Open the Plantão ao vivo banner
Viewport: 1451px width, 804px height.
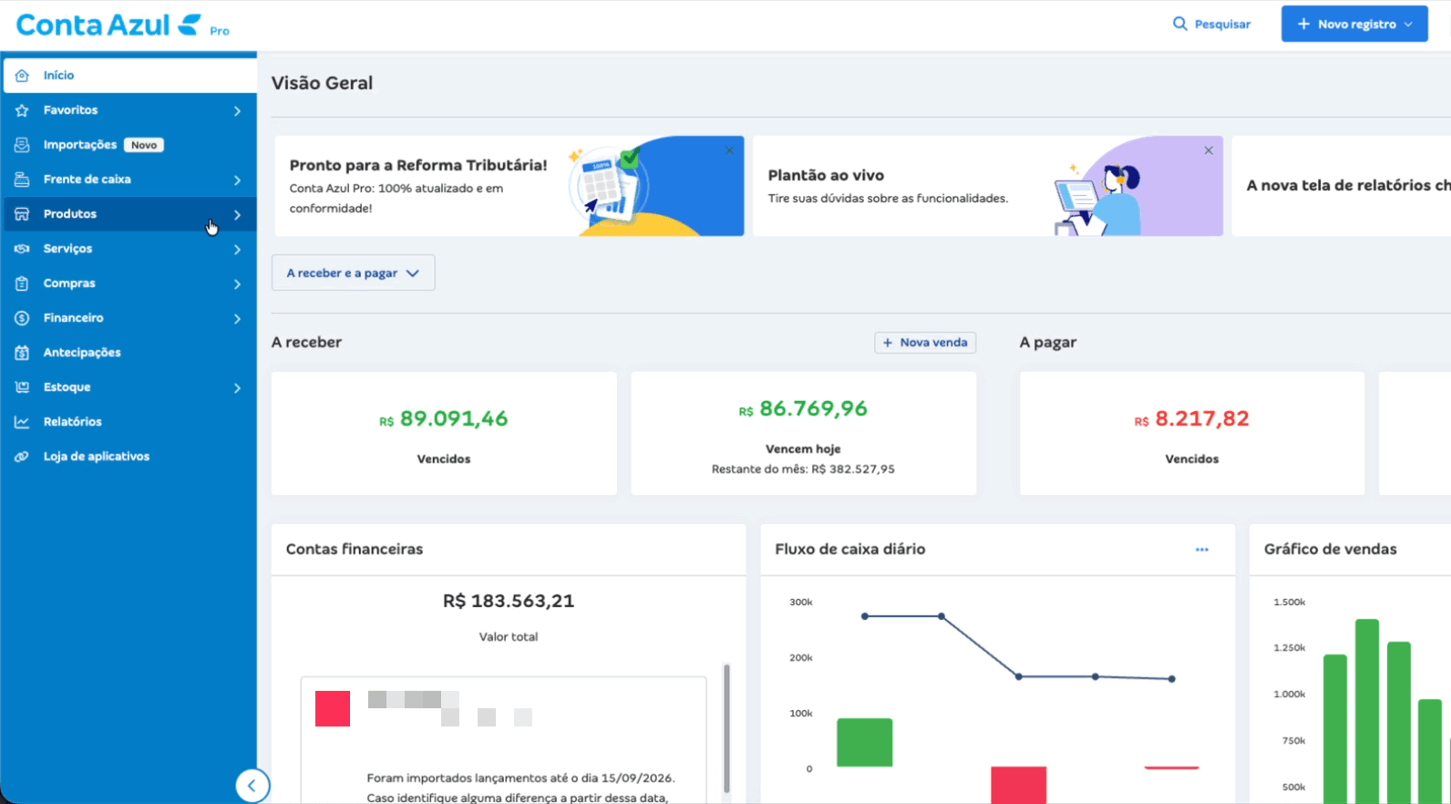pyautogui.click(x=988, y=186)
